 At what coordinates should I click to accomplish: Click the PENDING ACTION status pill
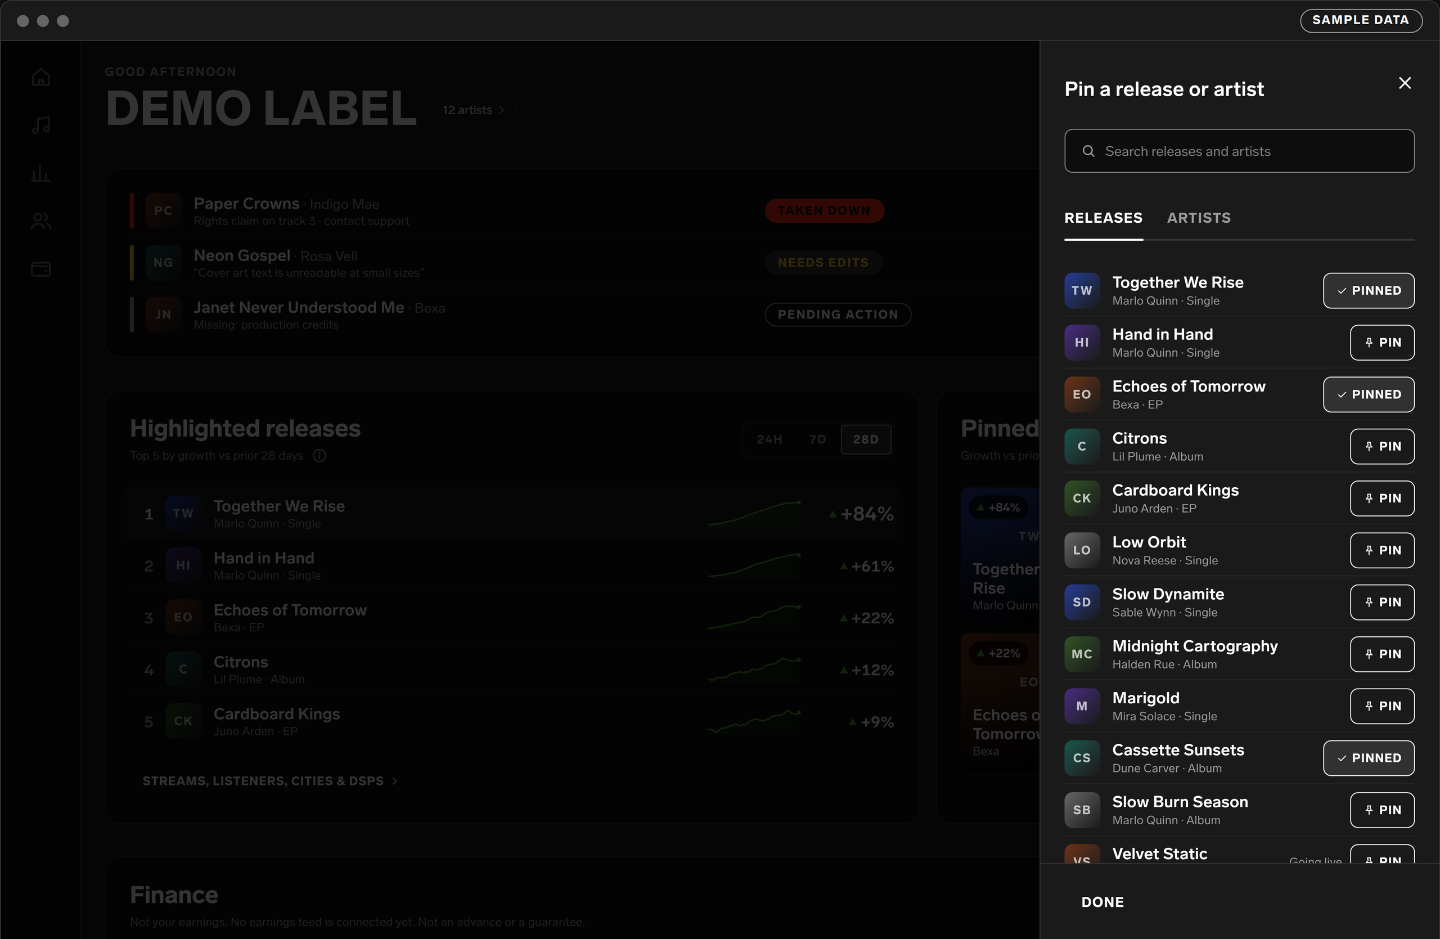pos(838,315)
